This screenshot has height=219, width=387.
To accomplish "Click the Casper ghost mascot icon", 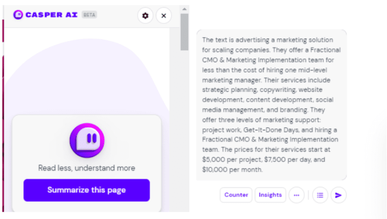I will [x=87, y=140].
